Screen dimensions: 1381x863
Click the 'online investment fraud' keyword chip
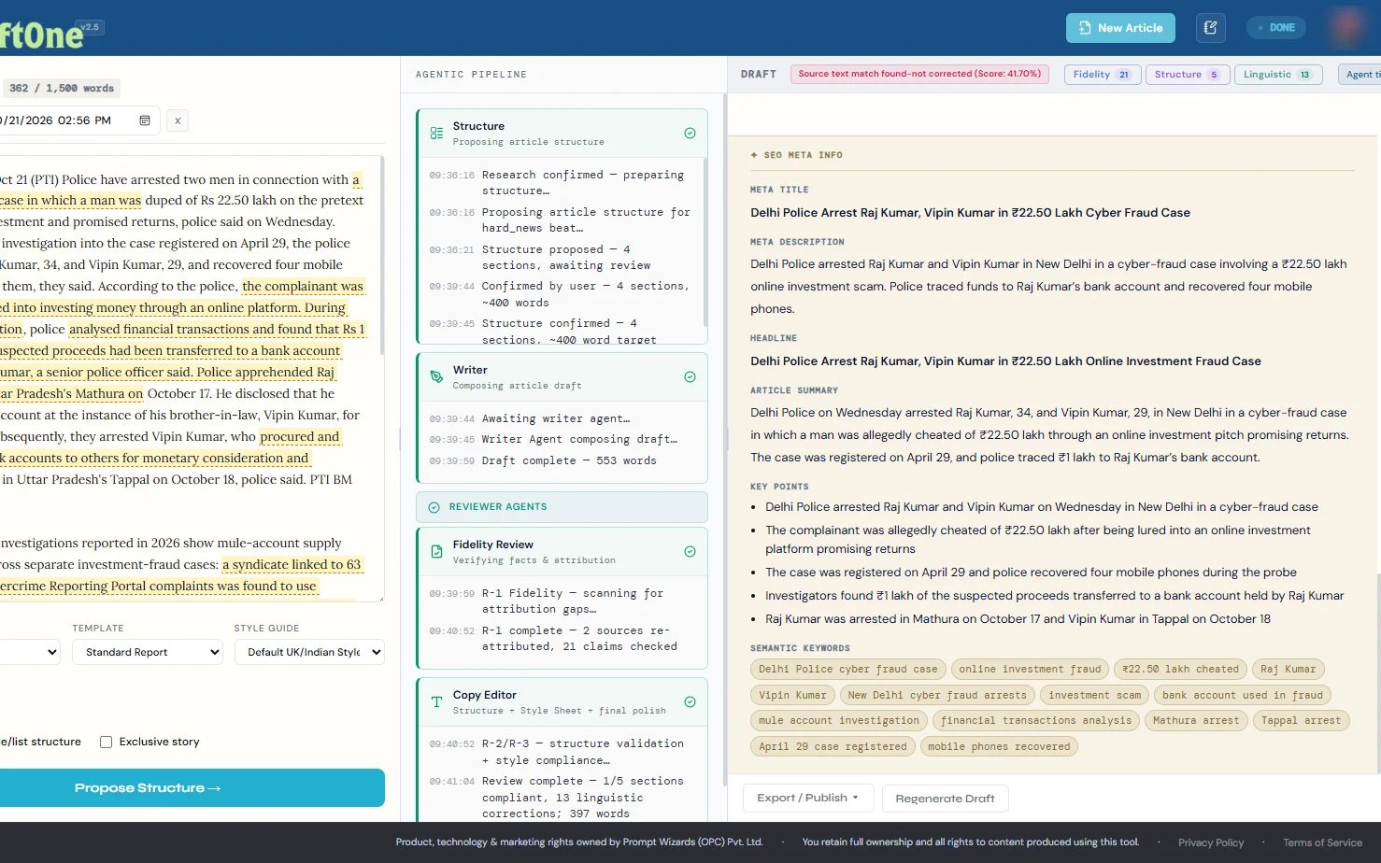click(x=1031, y=670)
